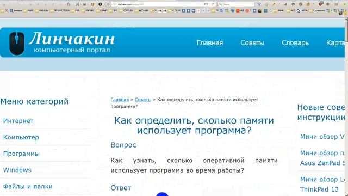Open the bank building bookmark icon
This screenshot has height=196, width=348.
pos(259,10)
